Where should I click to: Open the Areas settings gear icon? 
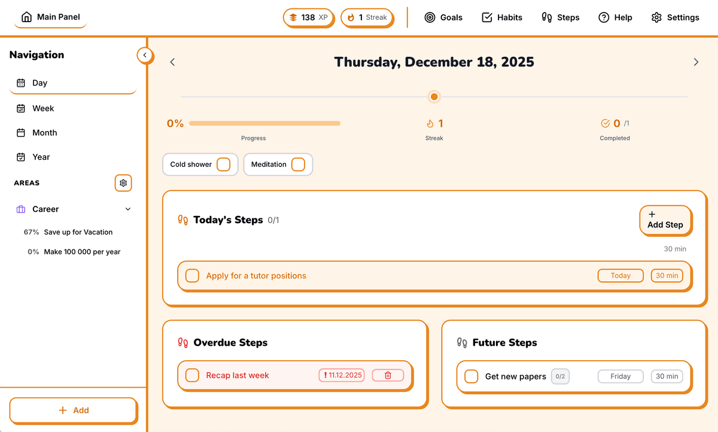[123, 183]
